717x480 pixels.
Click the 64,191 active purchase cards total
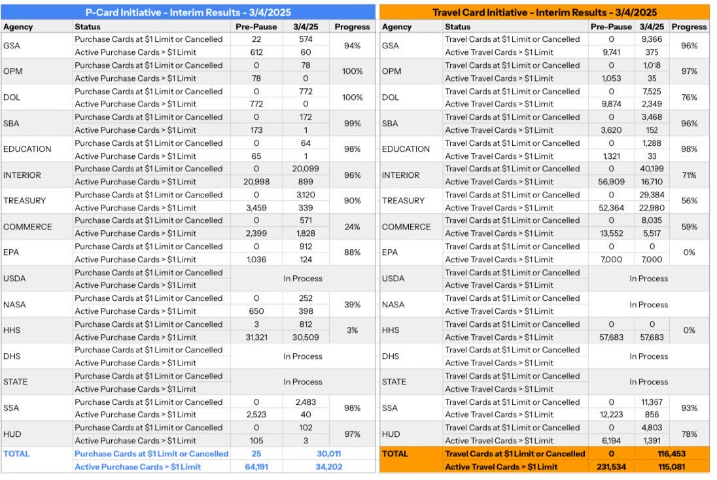(256, 467)
